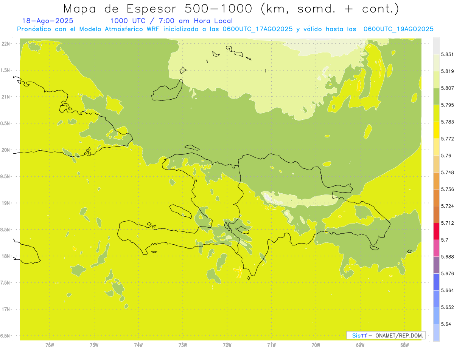Click legend value 5.652
454x350 pixels.
[x=448, y=307]
